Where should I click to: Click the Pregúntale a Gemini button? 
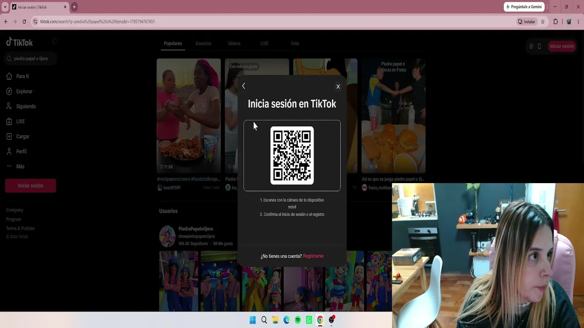click(x=524, y=7)
